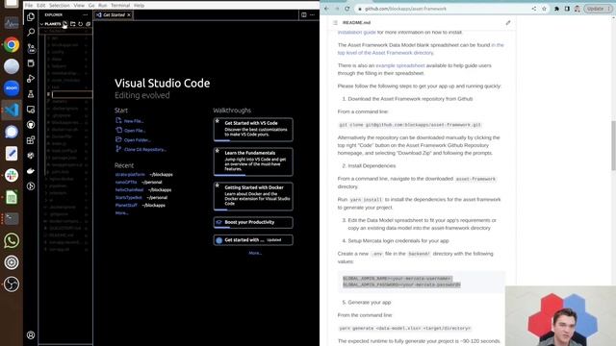Click Clone Git Repository... link

pyautogui.click(x=145, y=150)
